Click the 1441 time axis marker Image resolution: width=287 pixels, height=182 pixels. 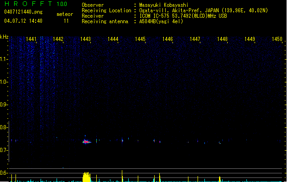tap(31, 39)
